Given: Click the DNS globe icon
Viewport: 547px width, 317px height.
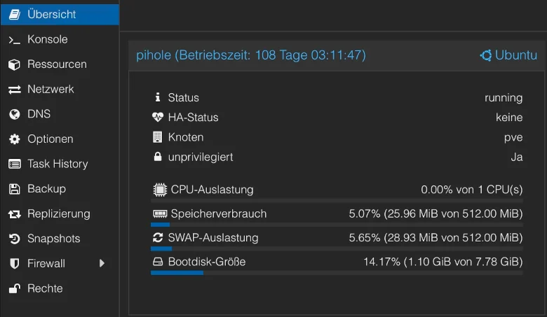Looking at the screenshot, I should pyautogui.click(x=14, y=114).
